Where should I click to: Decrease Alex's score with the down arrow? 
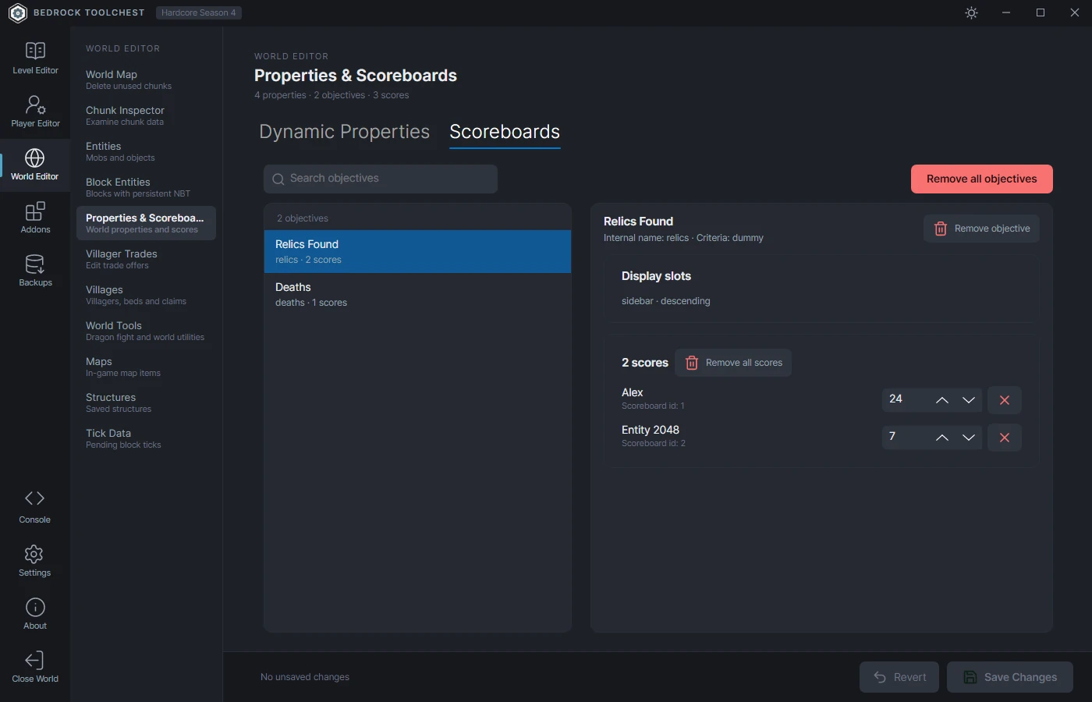point(969,400)
